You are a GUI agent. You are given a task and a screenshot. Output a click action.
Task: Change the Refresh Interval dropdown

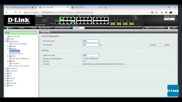(169, 19)
